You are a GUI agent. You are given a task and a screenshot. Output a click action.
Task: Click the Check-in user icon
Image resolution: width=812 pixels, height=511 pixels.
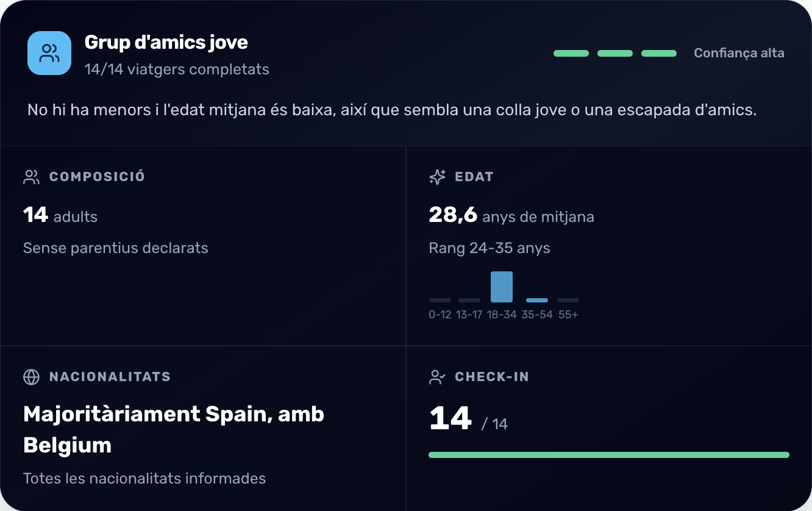[437, 377]
